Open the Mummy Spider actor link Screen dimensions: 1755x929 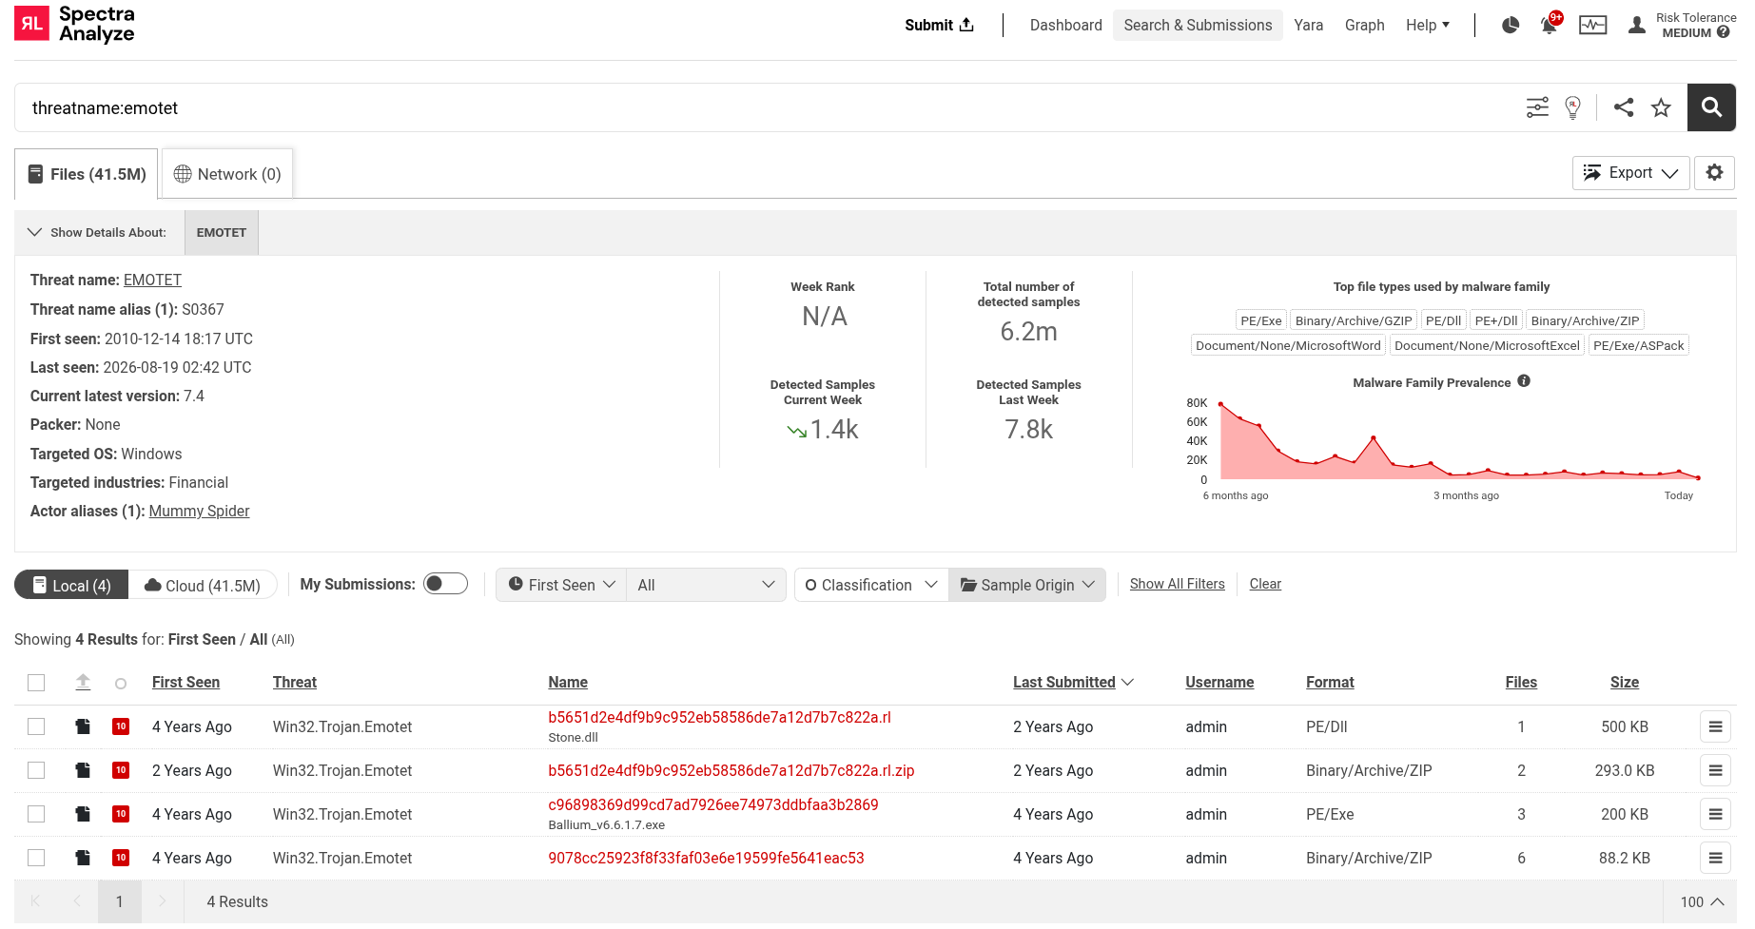point(199,511)
